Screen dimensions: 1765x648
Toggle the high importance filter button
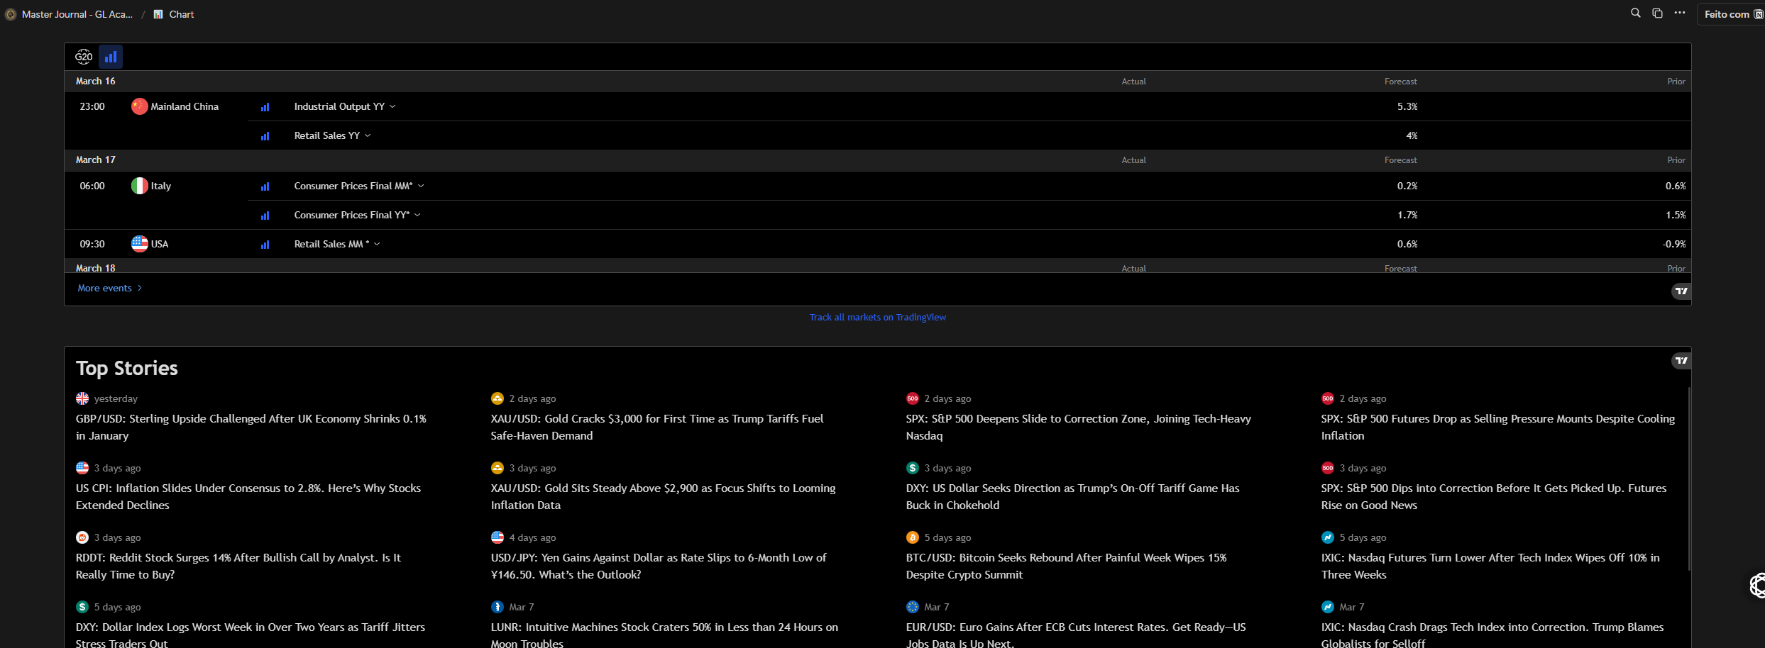tap(111, 57)
